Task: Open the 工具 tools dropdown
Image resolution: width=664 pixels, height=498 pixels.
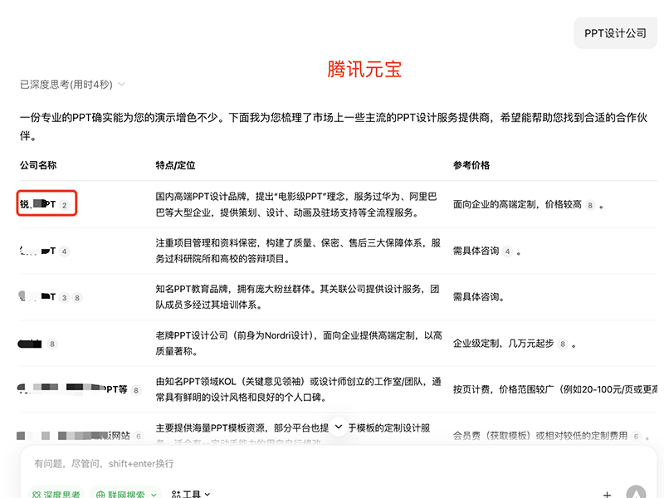Action: coord(191,494)
